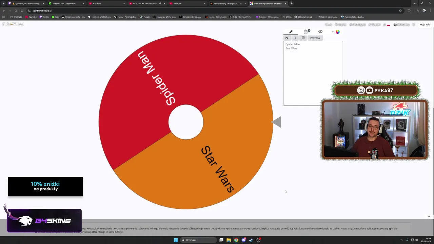This screenshot has width=434, height=244.
Task: Open the Kick bookmark
Action: [x=55, y=17]
